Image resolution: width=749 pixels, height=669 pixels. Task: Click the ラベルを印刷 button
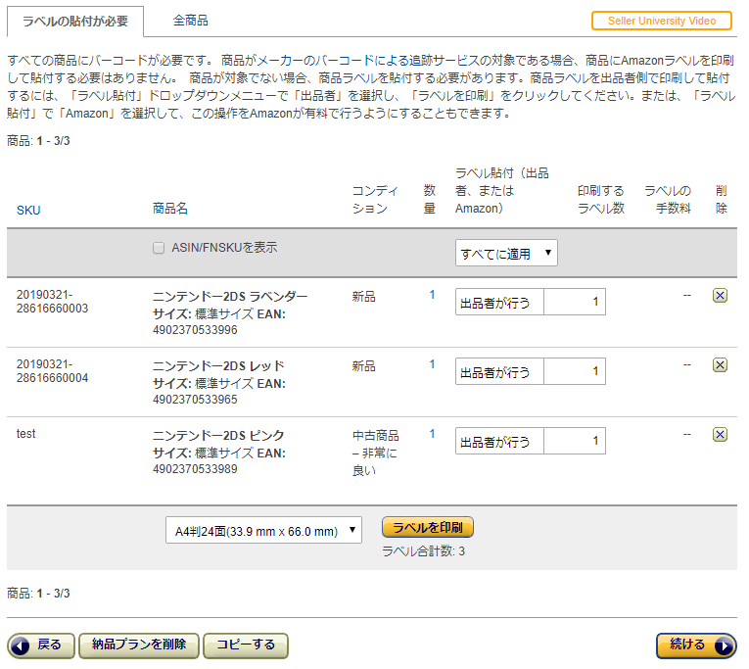428,528
